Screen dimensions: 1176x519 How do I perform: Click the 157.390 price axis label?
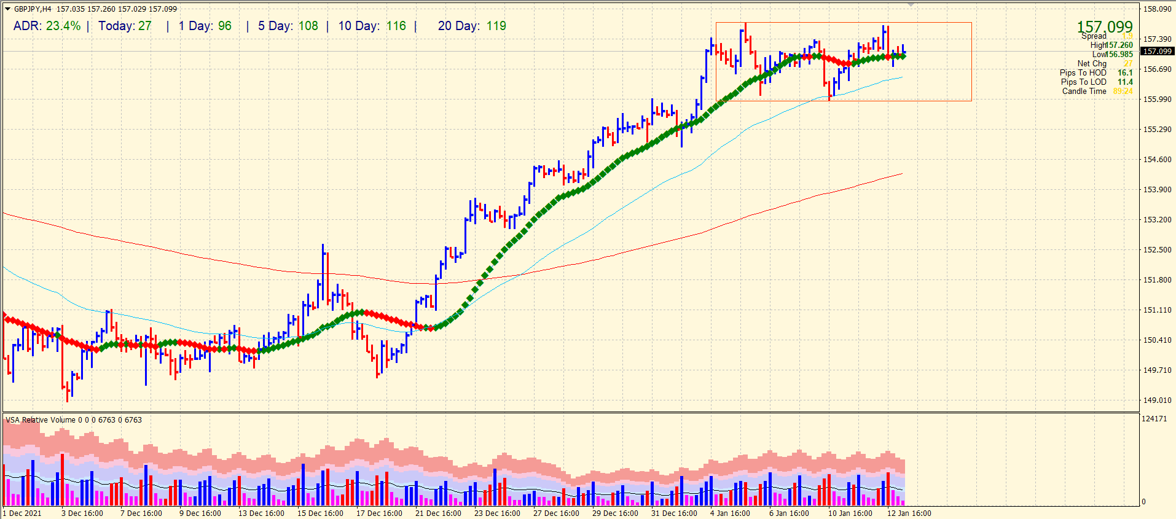[x=1157, y=39]
